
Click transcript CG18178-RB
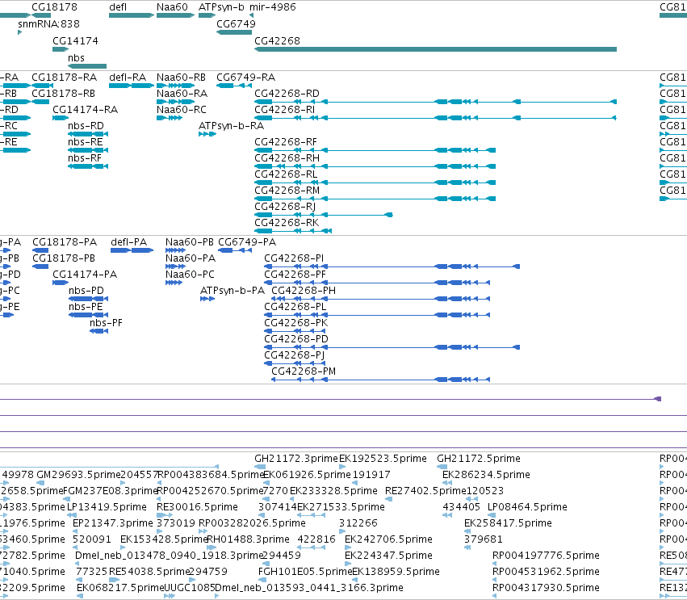pyautogui.click(x=40, y=102)
